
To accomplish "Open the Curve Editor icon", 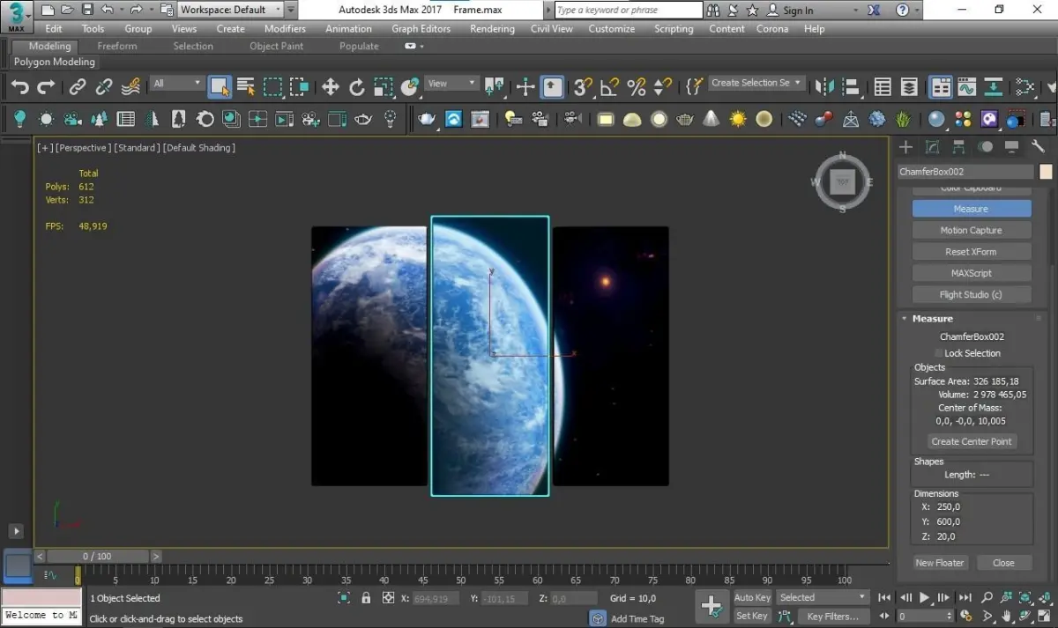I will 967,86.
